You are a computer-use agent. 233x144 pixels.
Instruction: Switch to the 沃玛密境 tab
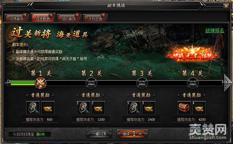[95, 18]
